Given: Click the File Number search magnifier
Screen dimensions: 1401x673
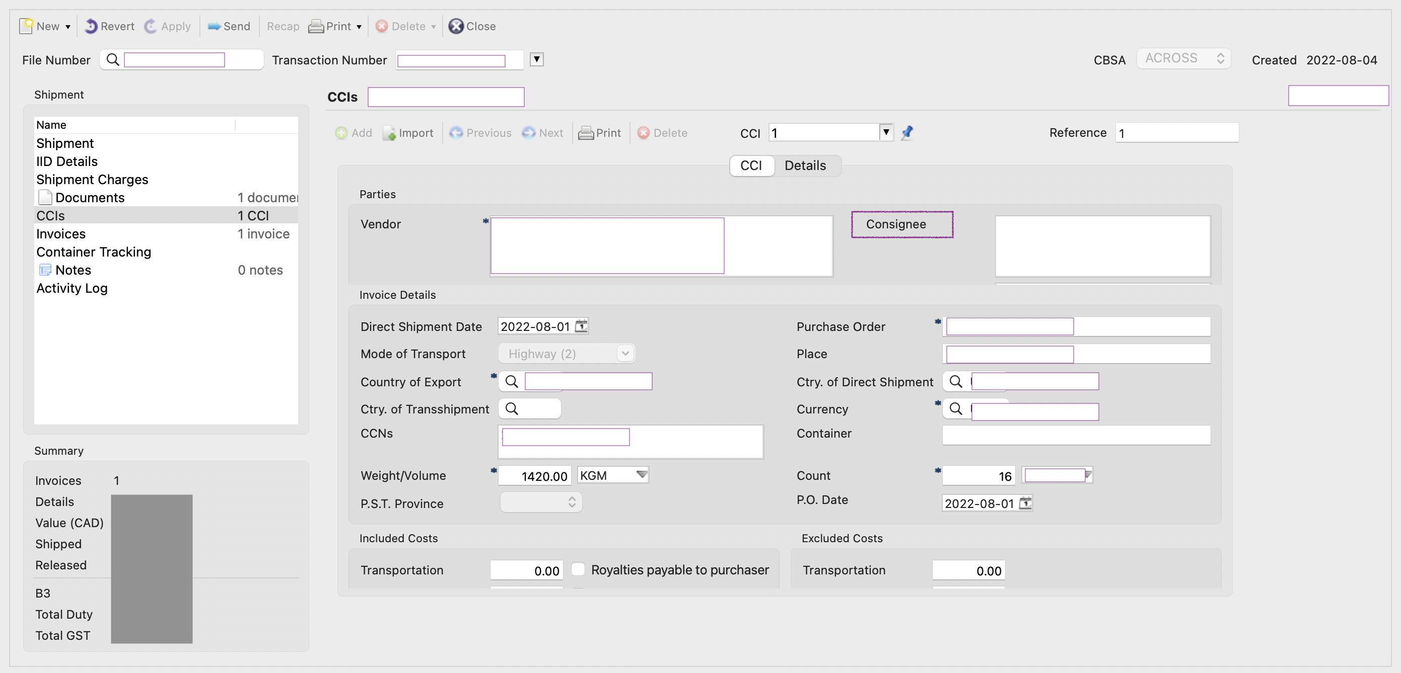Looking at the screenshot, I should coord(113,59).
